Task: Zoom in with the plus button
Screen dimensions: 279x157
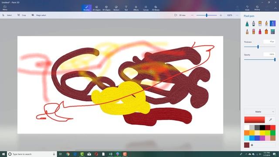Action: pyautogui.click(x=221, y=15)
